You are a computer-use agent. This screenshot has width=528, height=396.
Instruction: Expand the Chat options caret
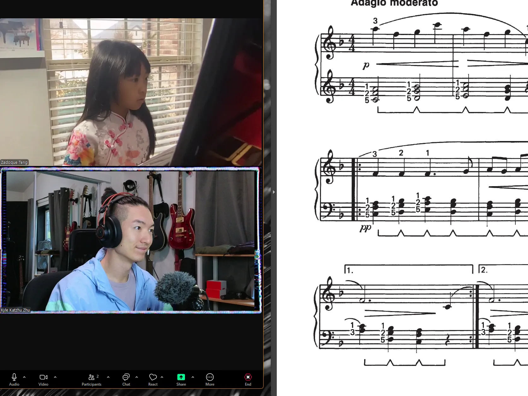[137, 377]
